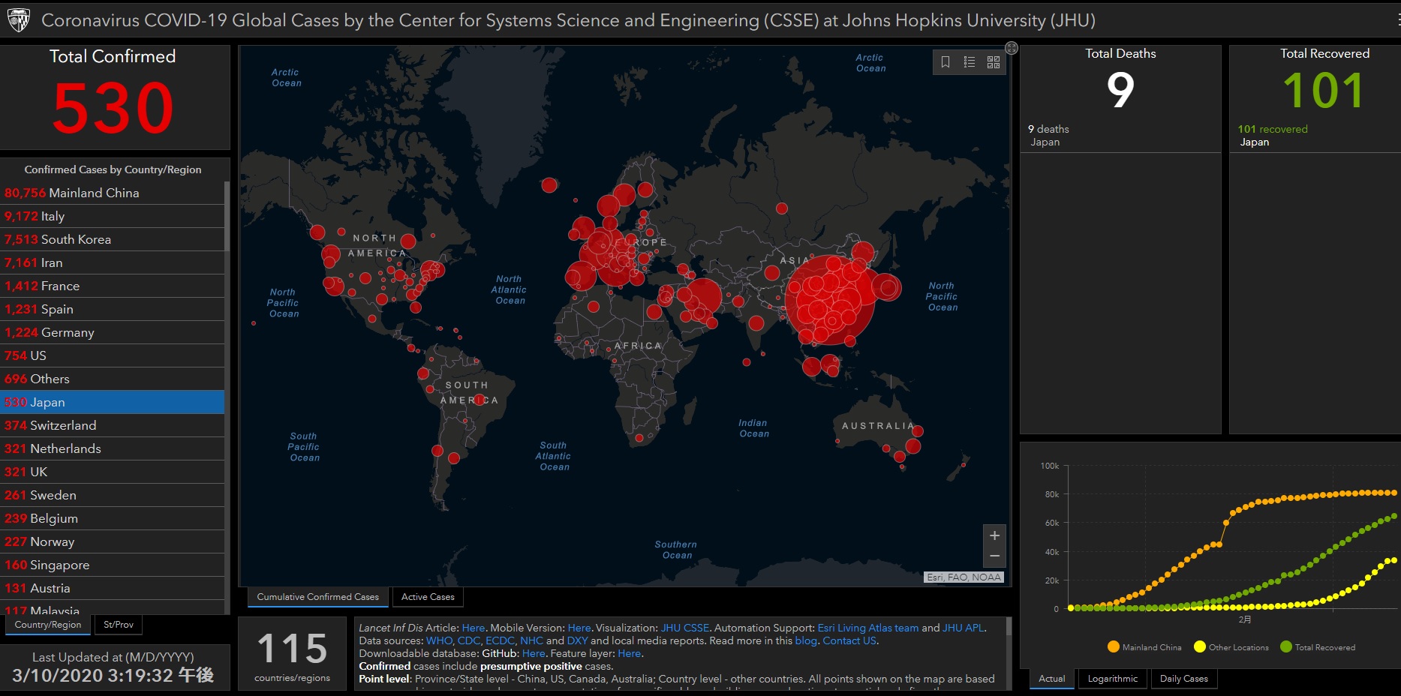Open the GitHub 'Here' database link

pos(534,653)
